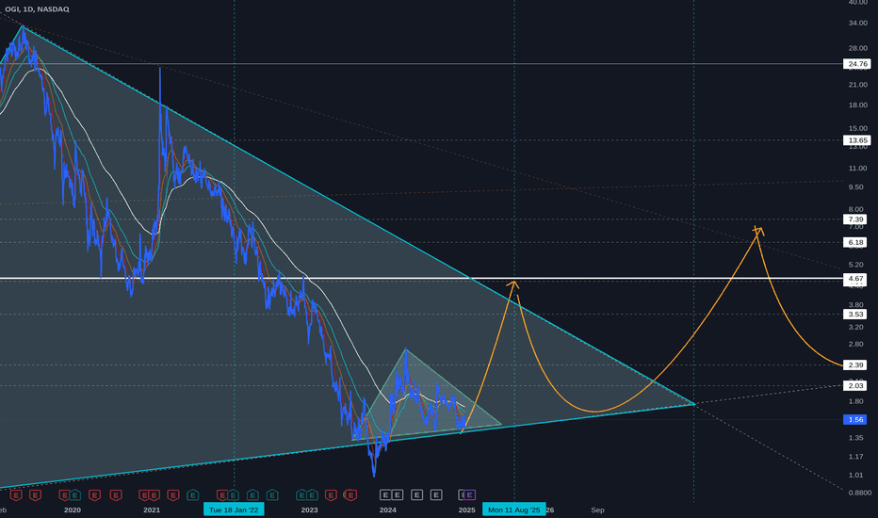The image size is (878, 518).
Task: Click the 21.00 price scale value
Action: (x=857, y=85)
